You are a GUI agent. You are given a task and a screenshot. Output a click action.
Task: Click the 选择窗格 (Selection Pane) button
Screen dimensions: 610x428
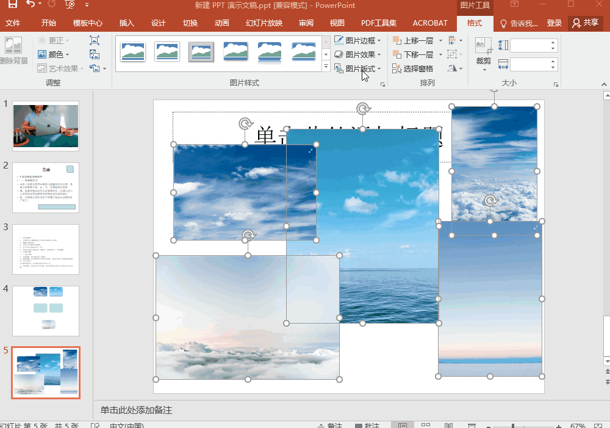413,69
